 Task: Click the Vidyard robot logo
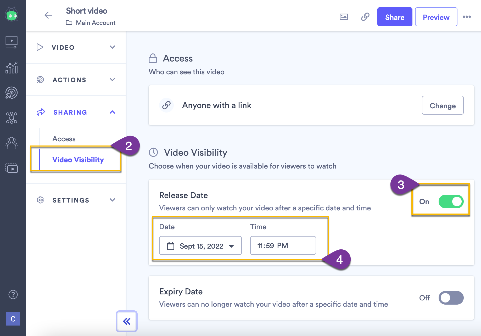12,15
